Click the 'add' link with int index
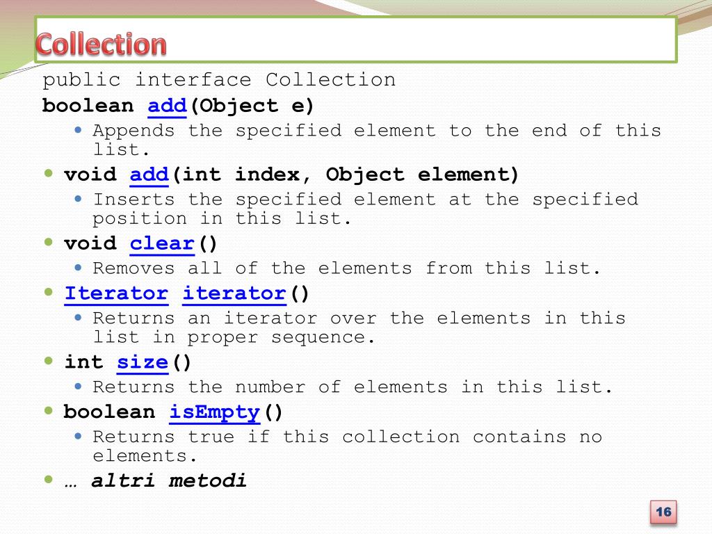The image size is (712, 534). point(149,175)
